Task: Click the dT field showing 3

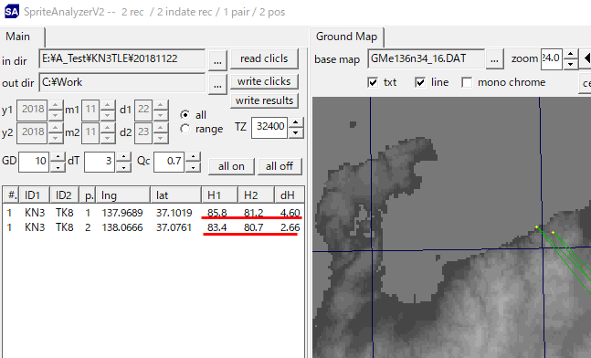Action: pos(100,162)
